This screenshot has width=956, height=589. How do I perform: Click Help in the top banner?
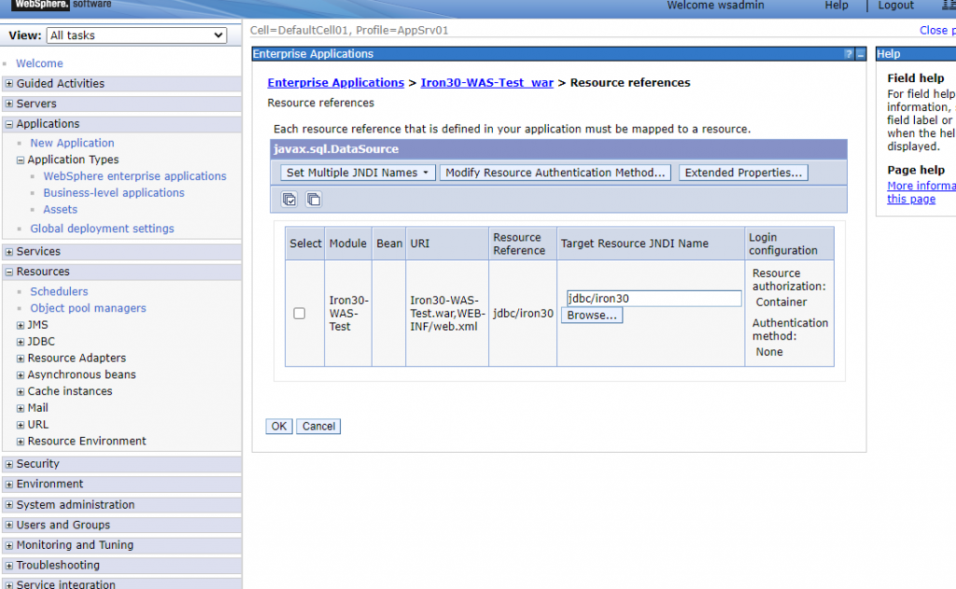point(836,6)
